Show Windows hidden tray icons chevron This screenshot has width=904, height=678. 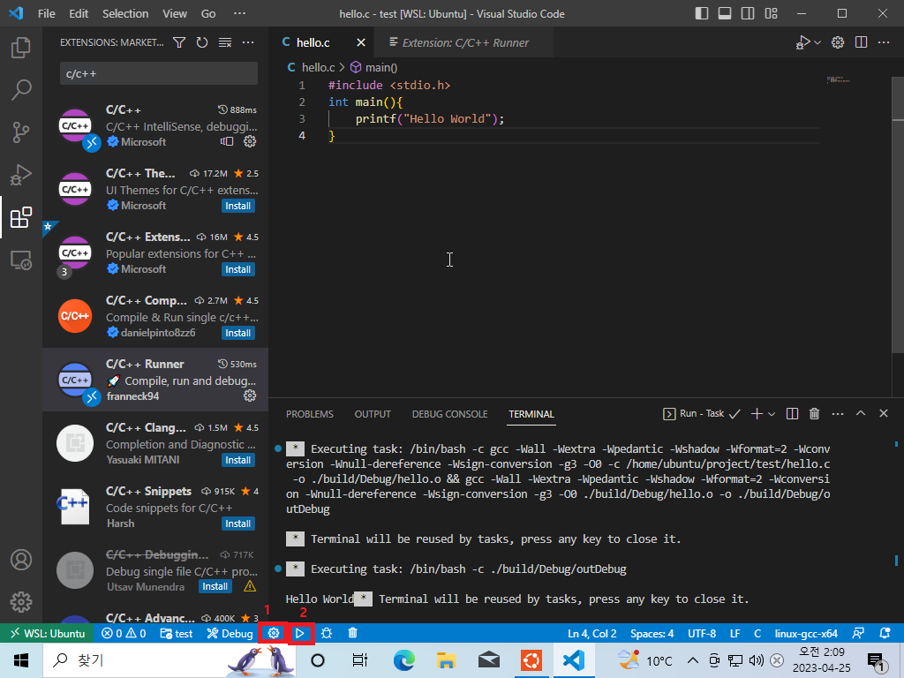coord(692,660)
